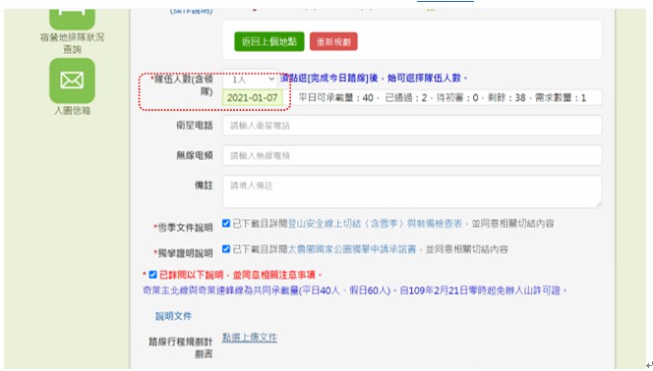Focus the 無線電頻 input field
This screenshot has height=371, width=653.
point(412,155)
